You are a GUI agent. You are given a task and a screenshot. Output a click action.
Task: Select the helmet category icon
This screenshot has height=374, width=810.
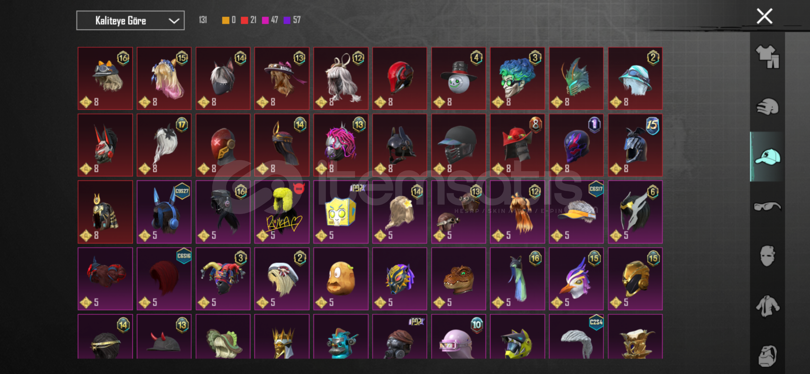click(767, 107)
